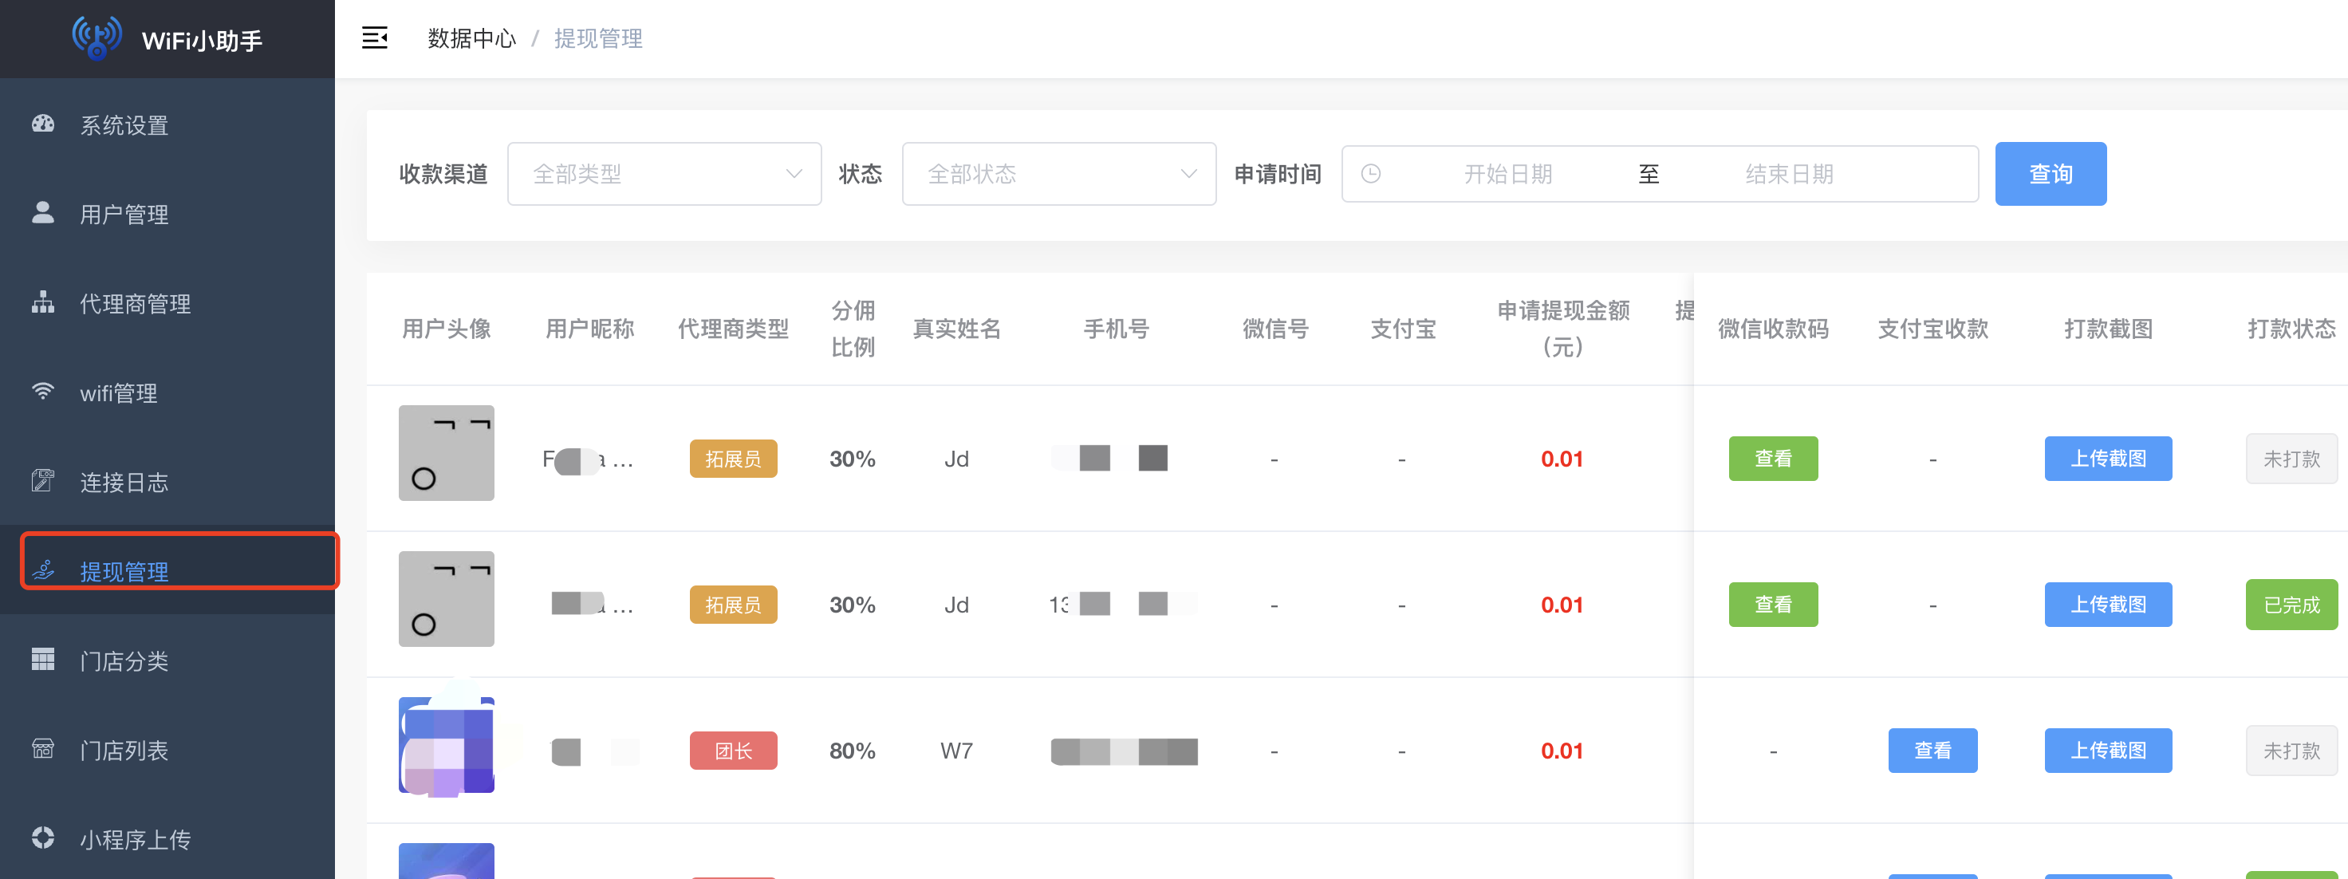The width and height of the screenshot is (2348, 879).
Task: Click the 0.01 amount in 团长 row
Action: coord(1562,751)
